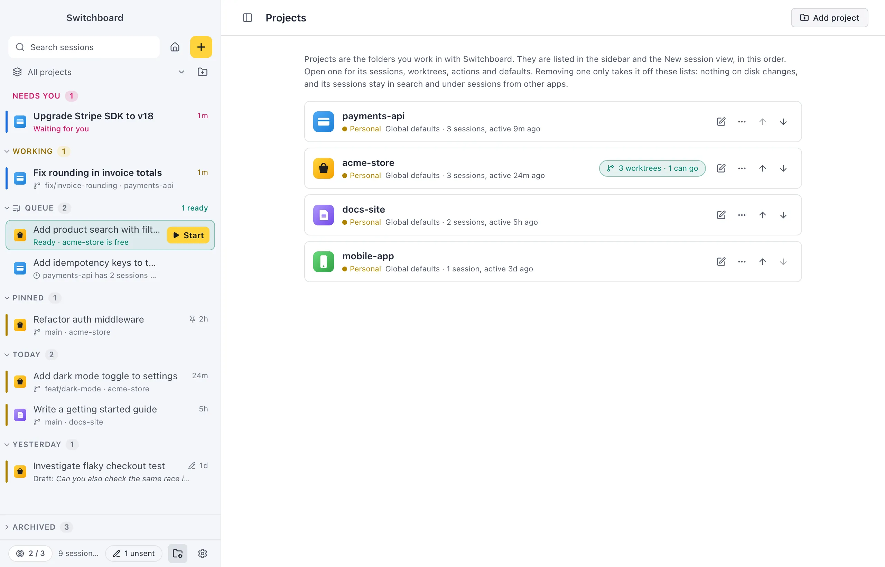Open more options for docs-site
Image resolution: width=885 pixels, height=567 pixels.
742,215
